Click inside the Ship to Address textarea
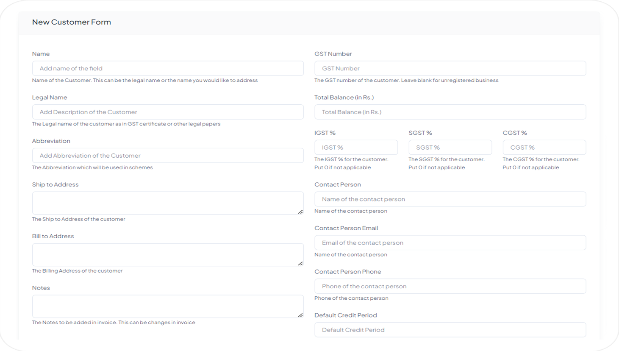 click(x=165, y=203)
